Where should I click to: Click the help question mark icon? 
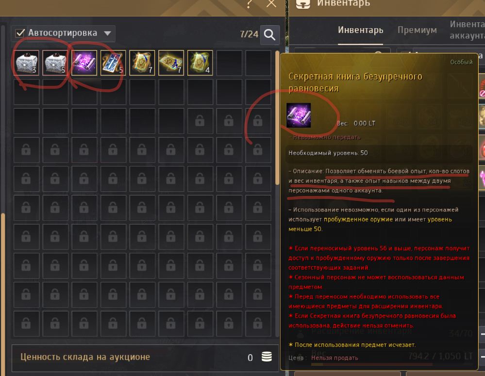(x=250, y=4)
